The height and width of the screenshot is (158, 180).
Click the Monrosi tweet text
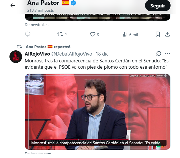coord(97,64)
